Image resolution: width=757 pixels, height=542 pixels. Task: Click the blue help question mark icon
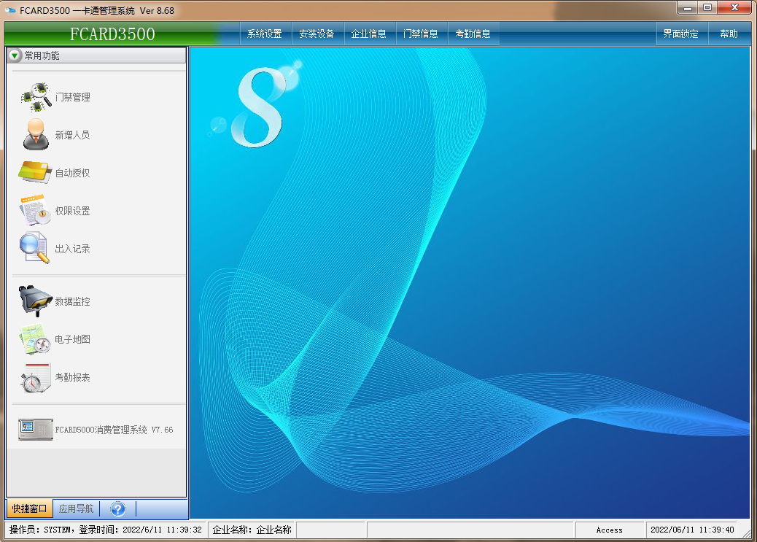[x=118, y=509]
